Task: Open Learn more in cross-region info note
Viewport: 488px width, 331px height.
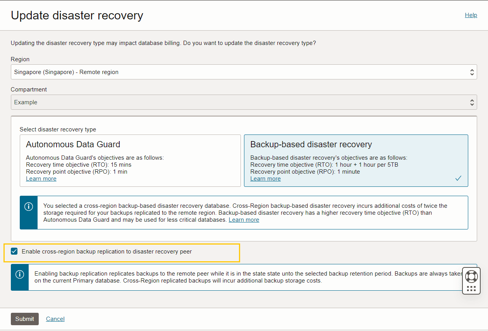Action: click(244, 220)
